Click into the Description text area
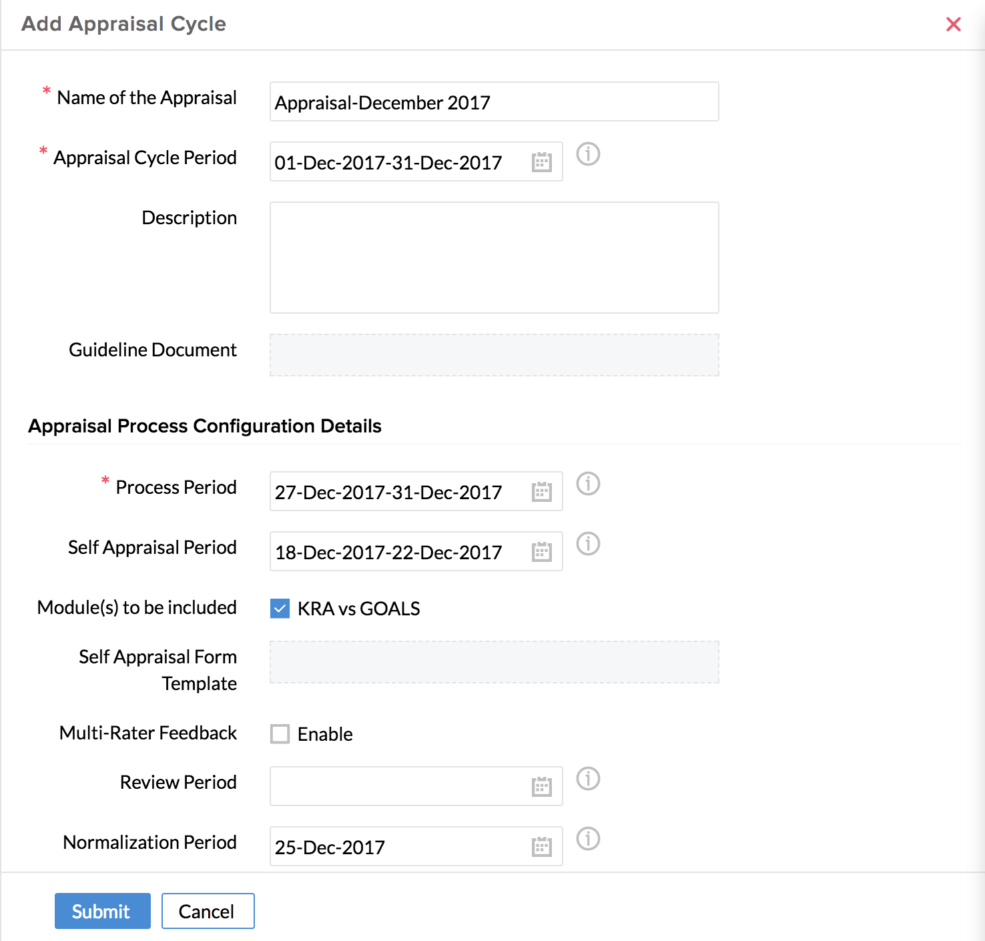 click(494, 258)
